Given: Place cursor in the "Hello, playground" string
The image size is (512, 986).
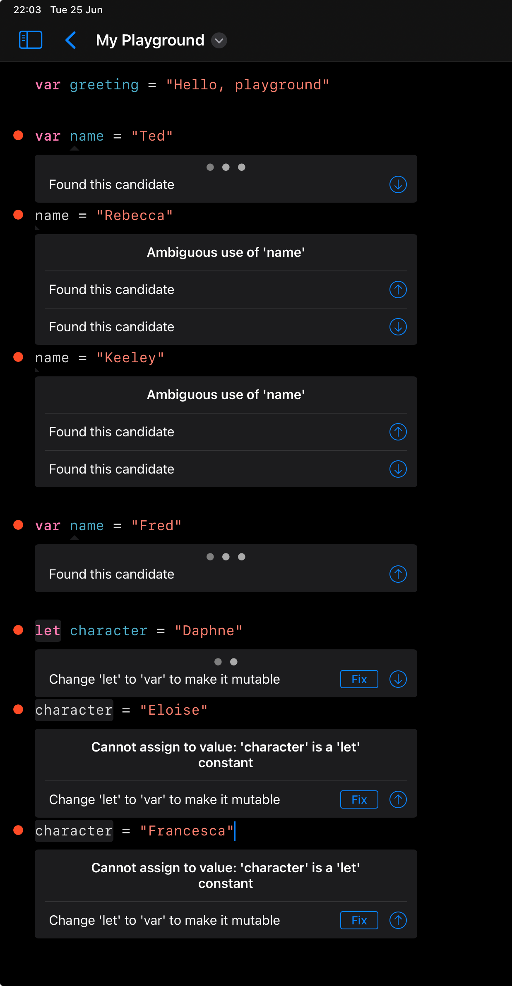Looking at the screenshot, I should pos(248,85).
